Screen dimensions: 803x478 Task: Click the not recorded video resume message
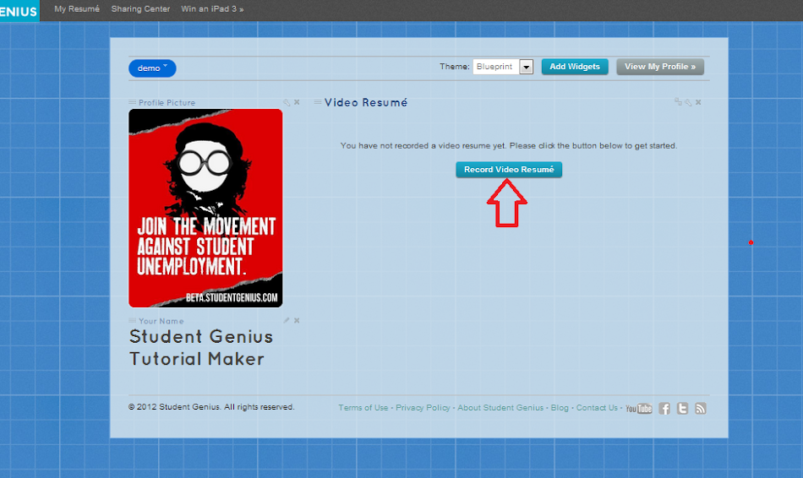(509, 146)
